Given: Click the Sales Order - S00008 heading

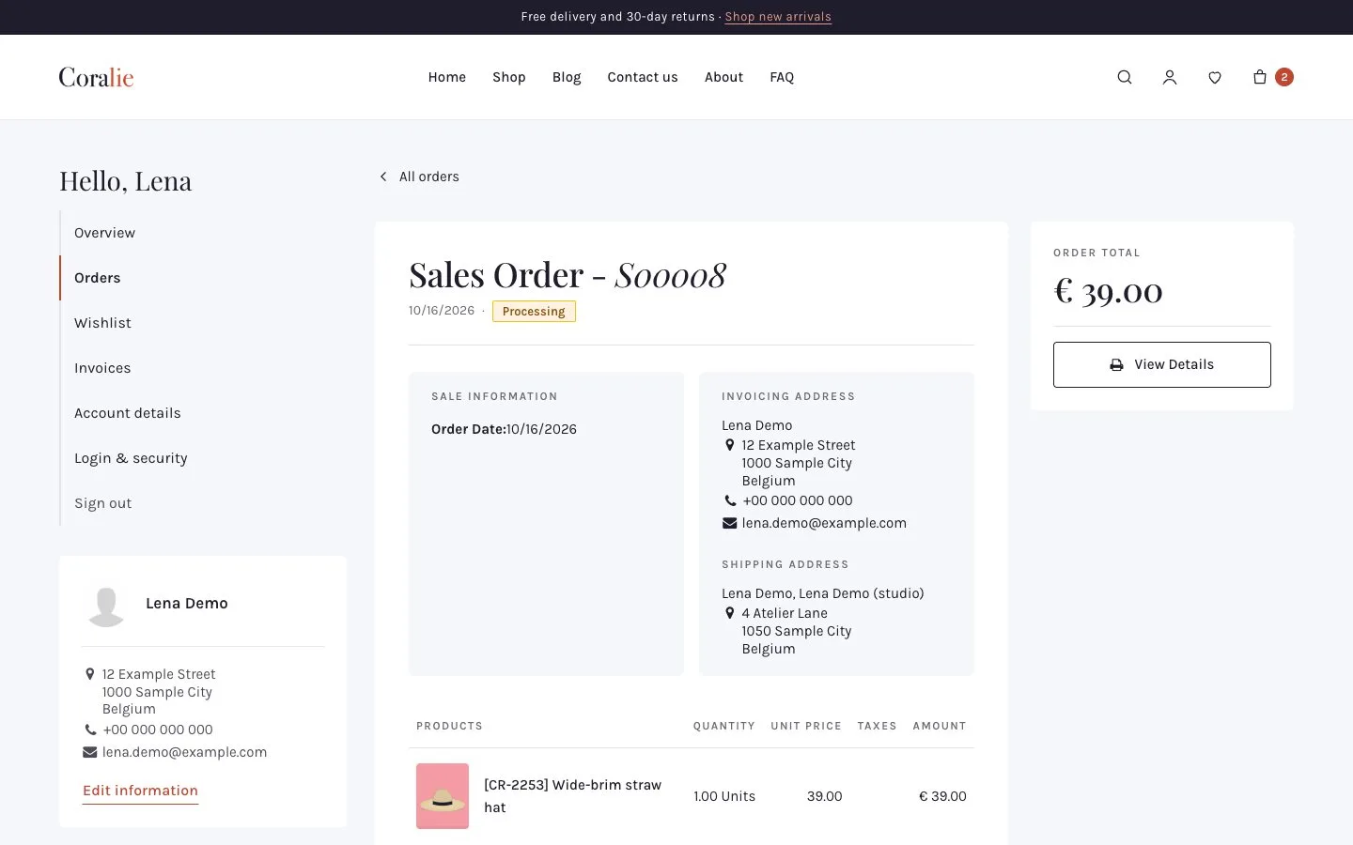Looking at the screenshot, I should tap(568, 275).
